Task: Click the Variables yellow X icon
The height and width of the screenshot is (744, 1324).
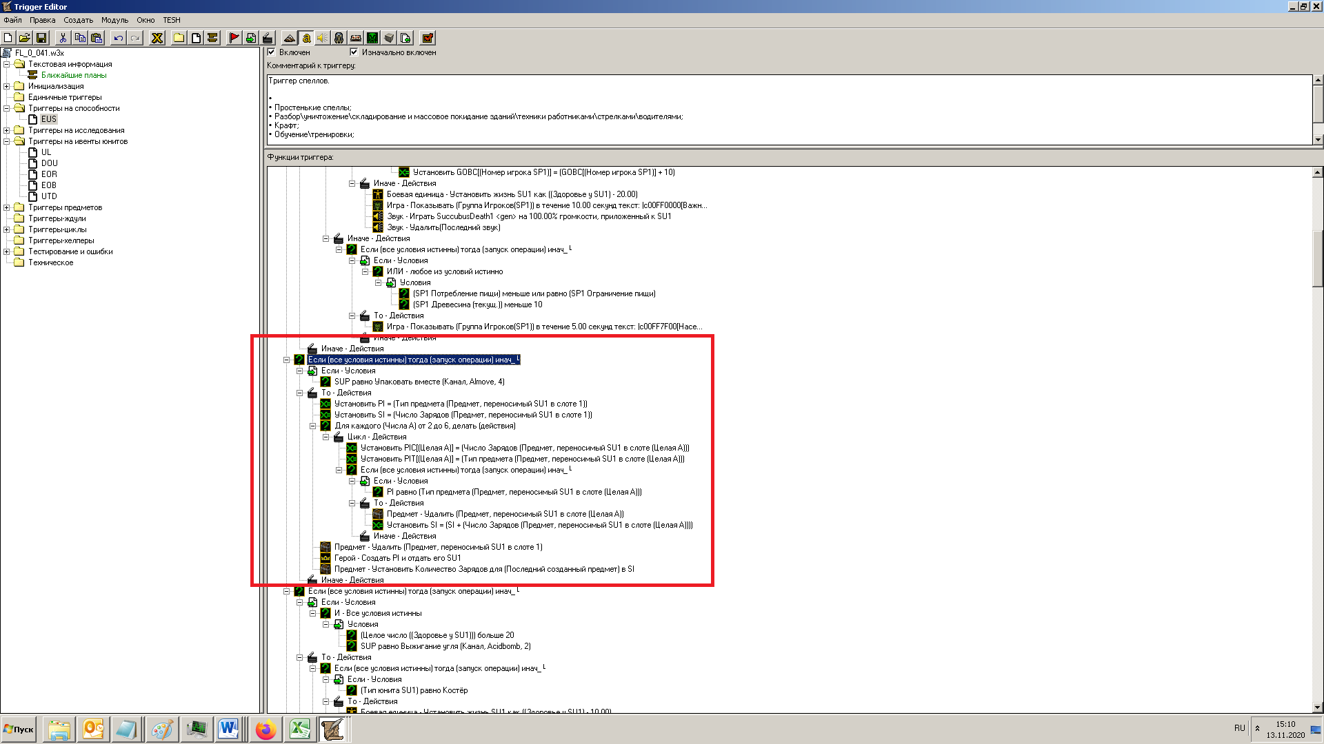Action: point(157,38)
